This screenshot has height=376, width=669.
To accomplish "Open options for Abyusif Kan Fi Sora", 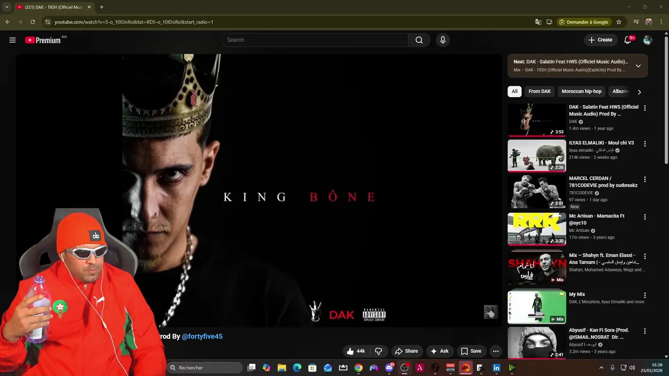I will coord(644,331).
